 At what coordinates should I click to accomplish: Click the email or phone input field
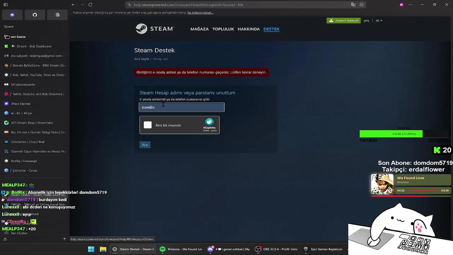pyautogui.click(x=182, y=107)
